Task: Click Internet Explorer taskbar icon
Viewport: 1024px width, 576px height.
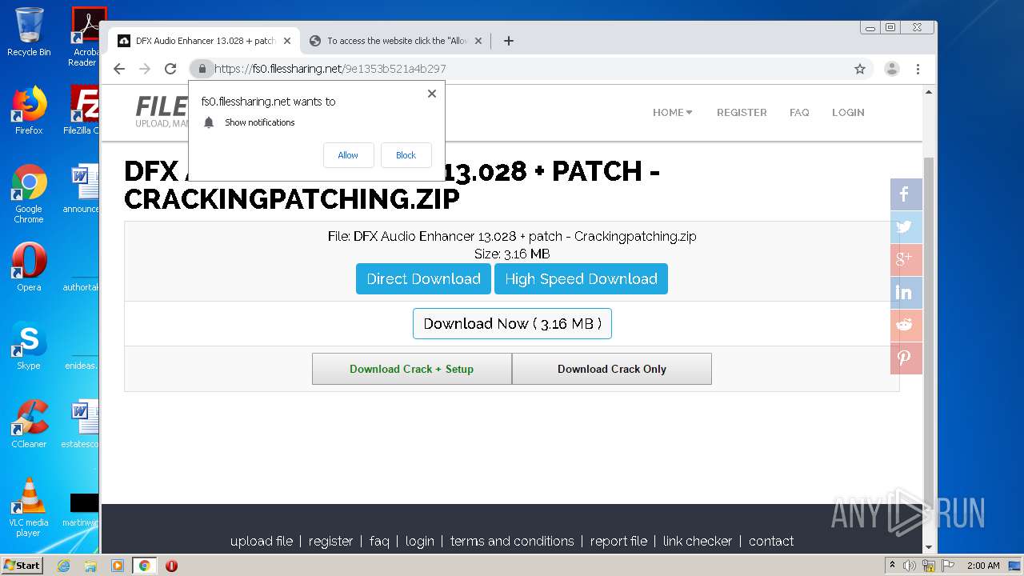Action: click(64, 566)
